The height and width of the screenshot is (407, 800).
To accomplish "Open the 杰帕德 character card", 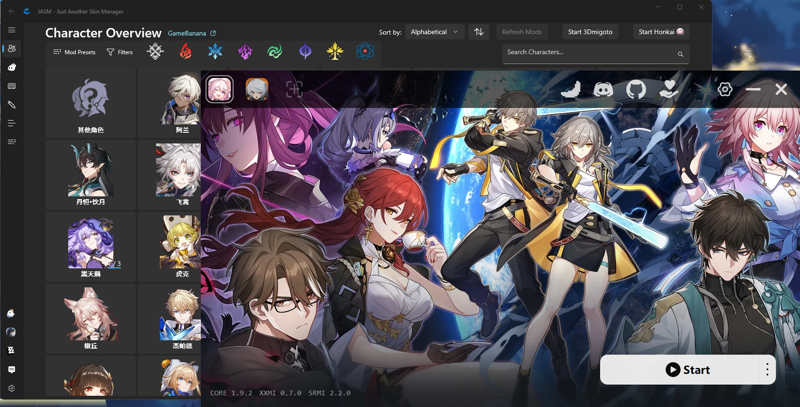I will coord(169,319).
